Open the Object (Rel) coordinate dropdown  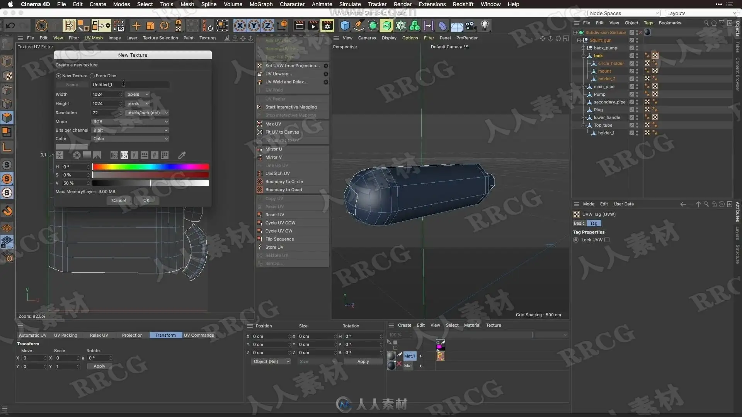tap(271, 362)
